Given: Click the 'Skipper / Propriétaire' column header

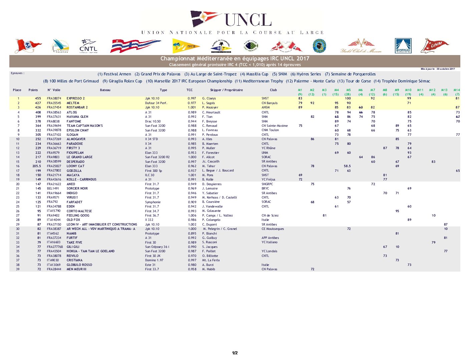Looking at the screenshot, I should (226, 90).
